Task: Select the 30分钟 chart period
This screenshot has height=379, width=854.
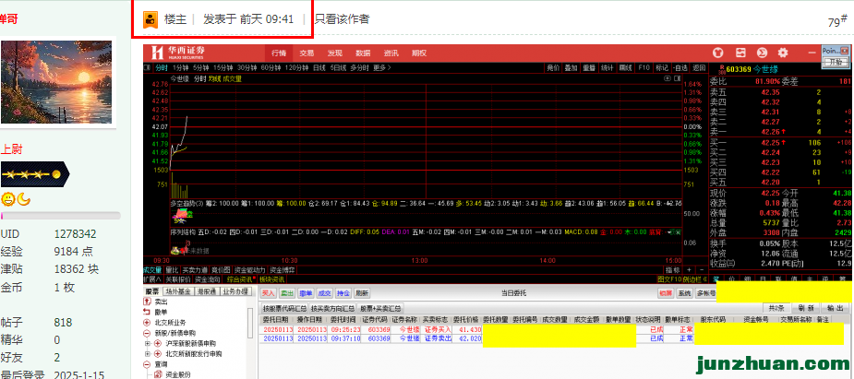Action: pyautogui.click(x=247, y=68)
